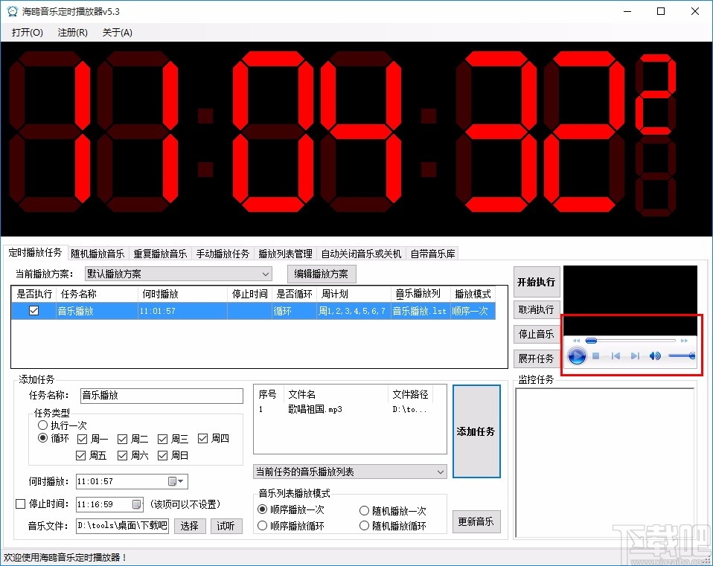Skip to next track icon
Image resolution: width=713 pixels, height=566 pixels.
(636, 356)
